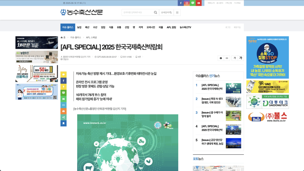304x171 pixels.
Task: Switch to the 축산 menu tab
Action: pos(87,27)
